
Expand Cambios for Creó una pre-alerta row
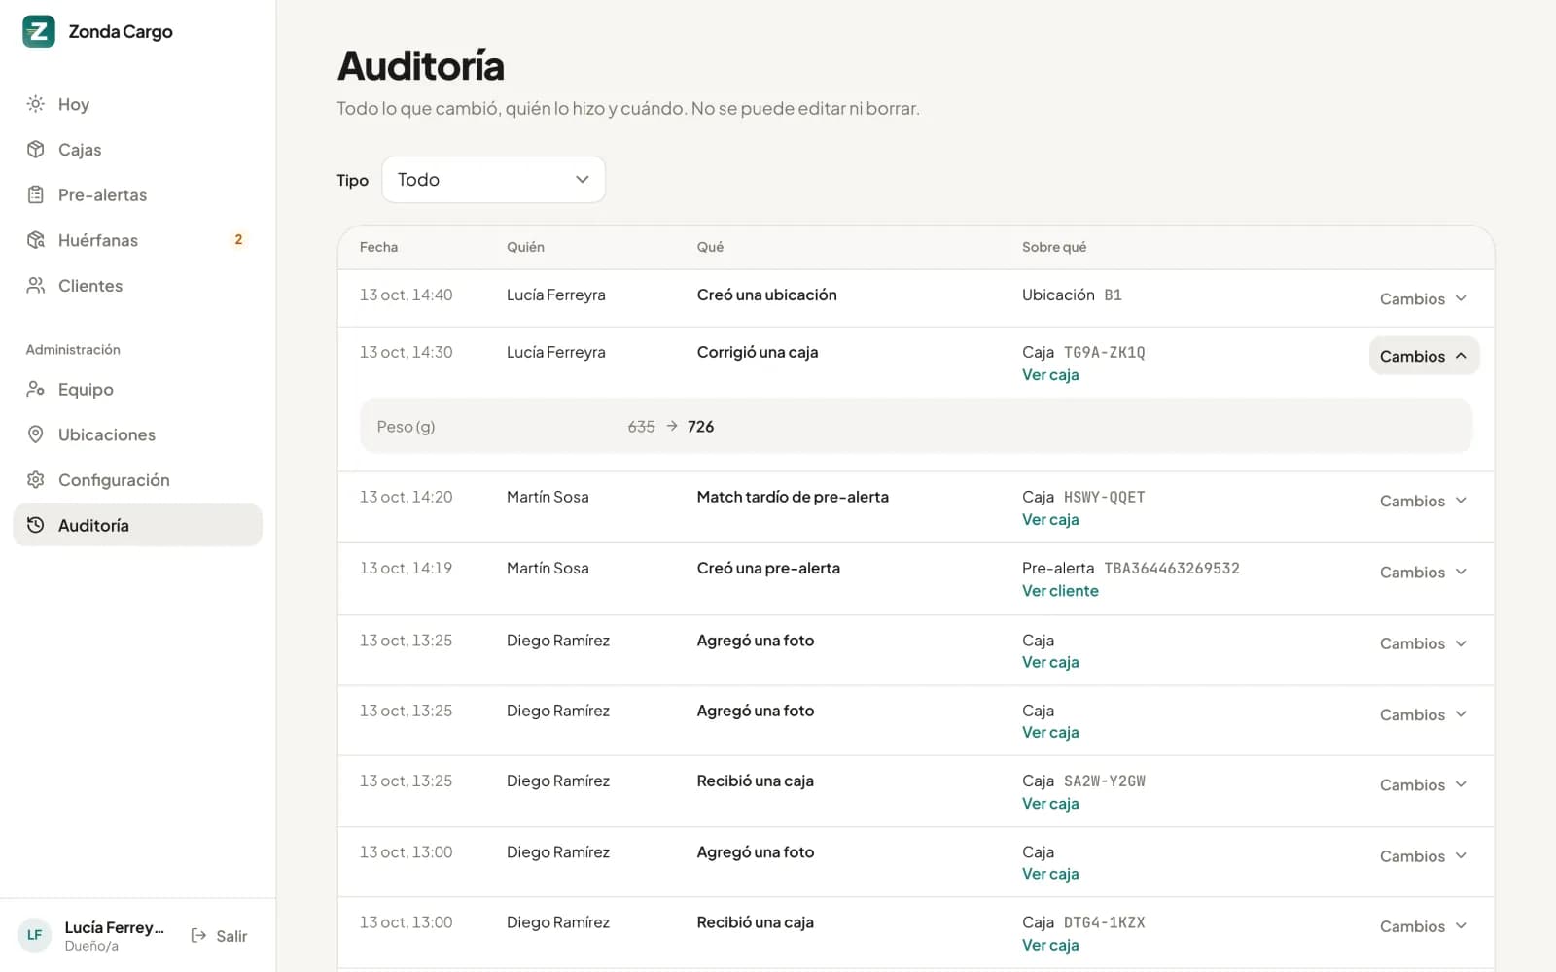tap(1423, 572)
